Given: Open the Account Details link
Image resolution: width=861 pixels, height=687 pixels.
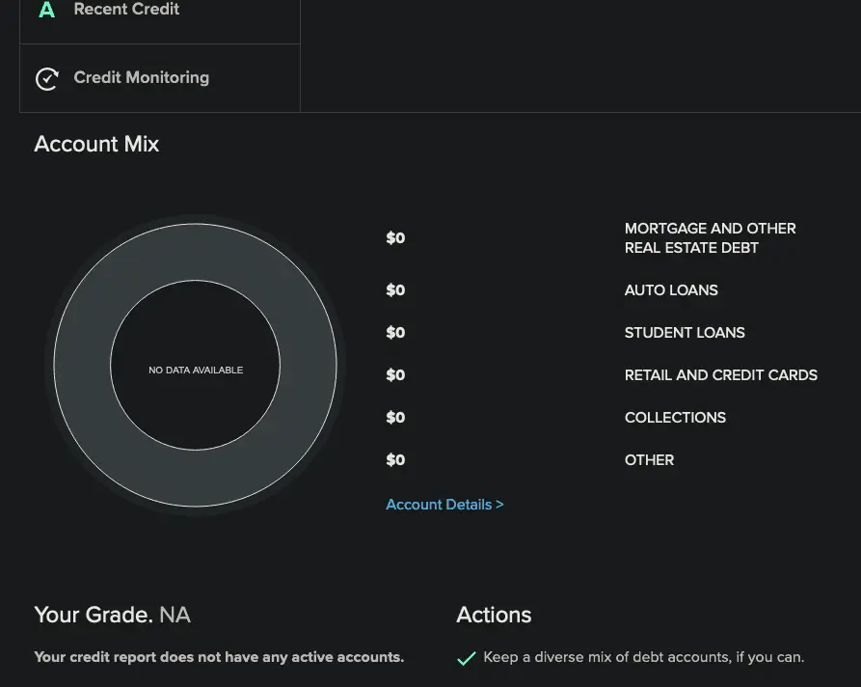Looking at the screenshot, I should pyautogui.click(x=439, y=505).
